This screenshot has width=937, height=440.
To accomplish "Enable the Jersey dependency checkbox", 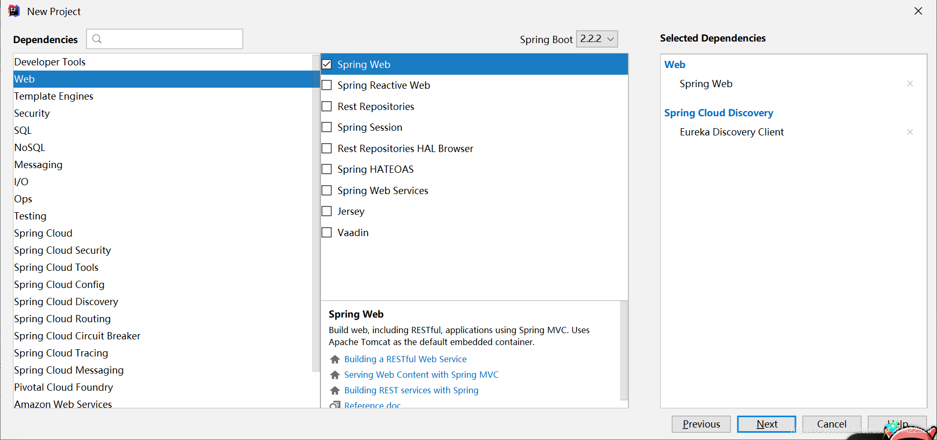I will 327,211.
